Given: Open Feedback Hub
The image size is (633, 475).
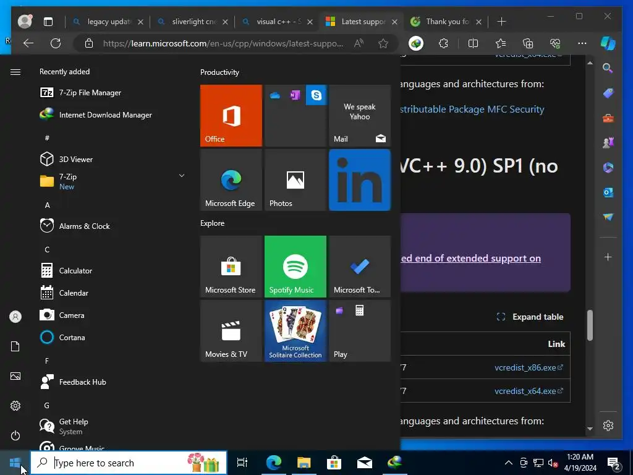Looking at the screenshot, I should click(x=73, y=382).
